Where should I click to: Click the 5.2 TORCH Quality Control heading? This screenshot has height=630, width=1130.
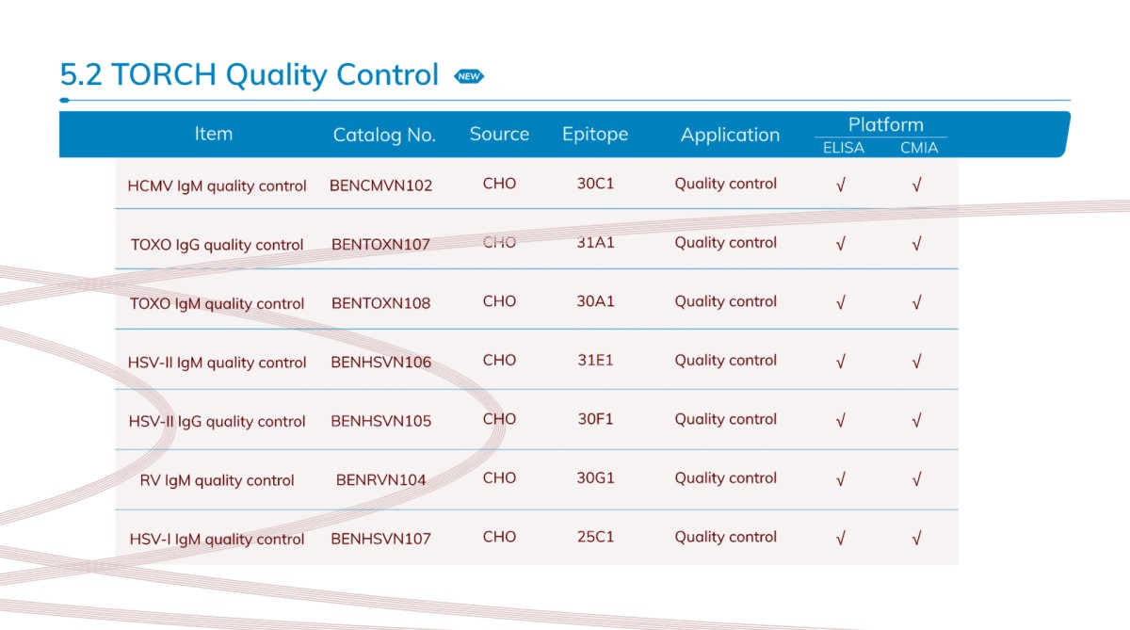click(250, 74)
